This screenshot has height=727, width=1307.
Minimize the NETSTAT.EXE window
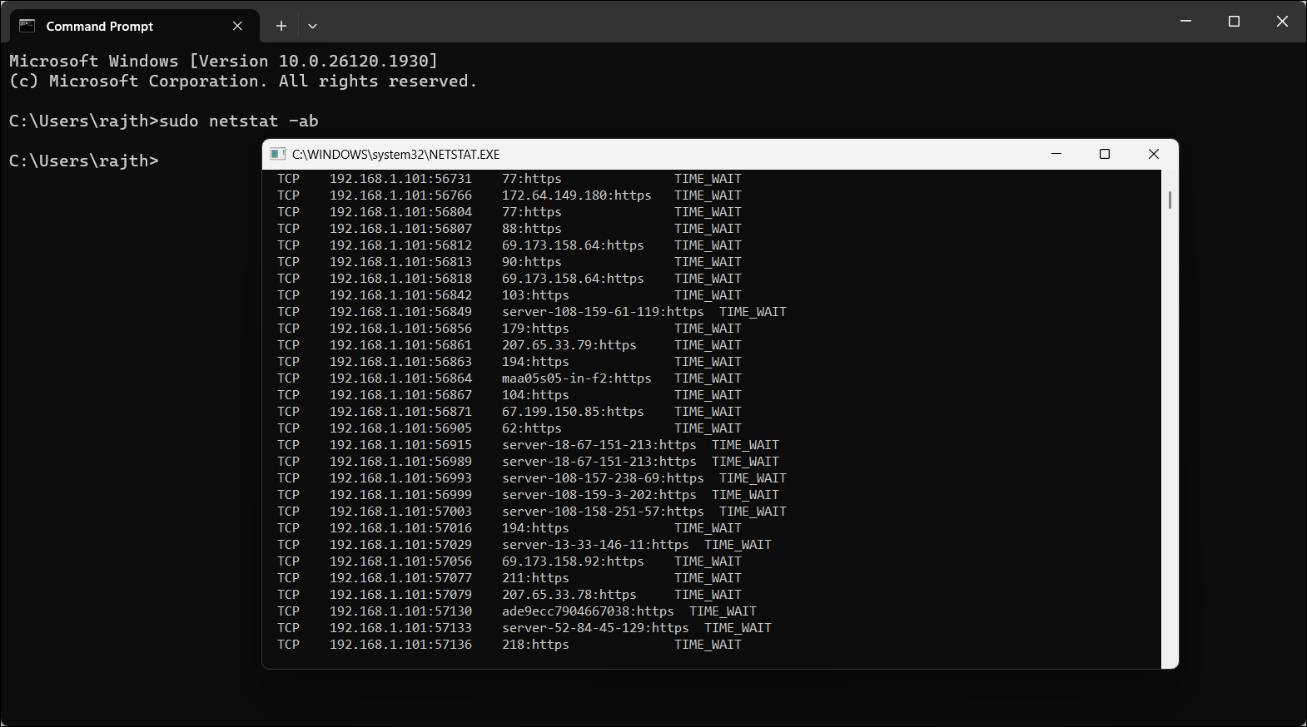click(x=1056, y=154)
